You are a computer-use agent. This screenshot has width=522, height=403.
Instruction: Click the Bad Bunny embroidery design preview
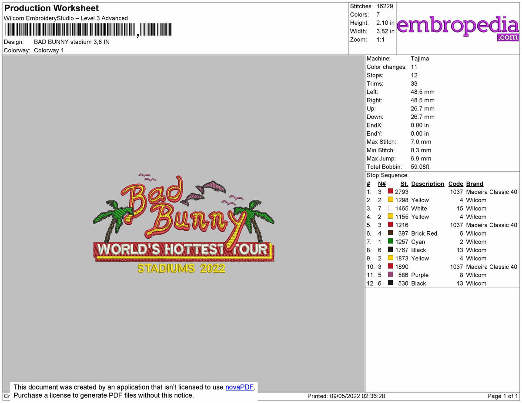[x=184, y=224]
